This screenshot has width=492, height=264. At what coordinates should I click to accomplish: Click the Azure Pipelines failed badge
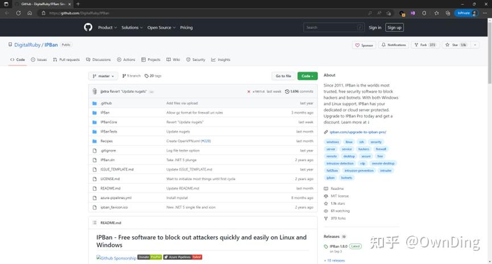click(x=183, y=257)
